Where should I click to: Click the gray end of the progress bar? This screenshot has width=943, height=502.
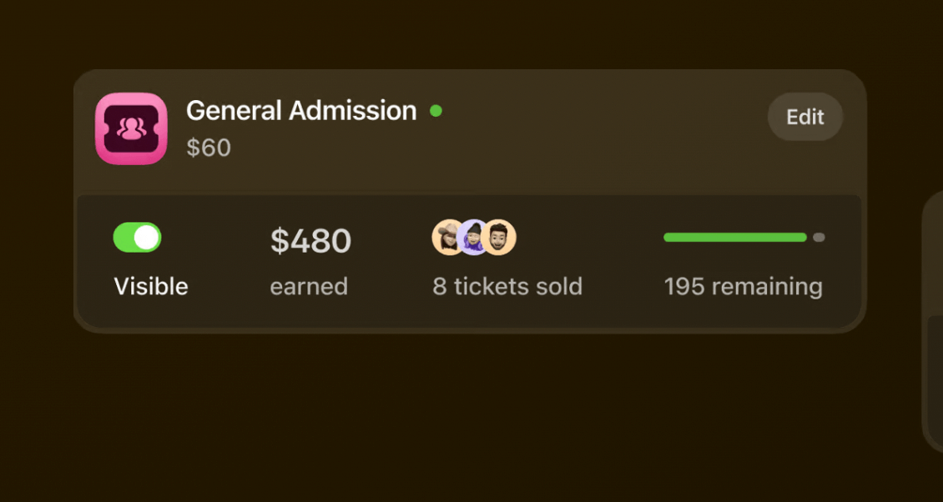pyautogui.click(x=819, y=238)
